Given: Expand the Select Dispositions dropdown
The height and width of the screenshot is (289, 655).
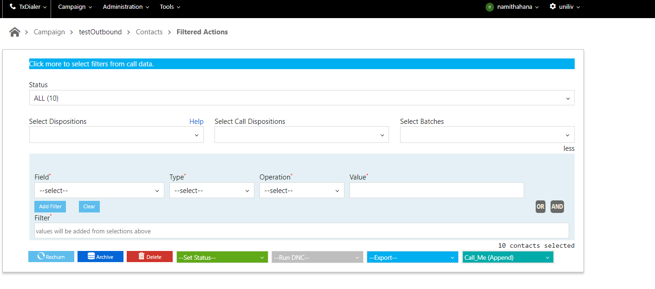Looking at the screenshot, I should click(116, 135).
